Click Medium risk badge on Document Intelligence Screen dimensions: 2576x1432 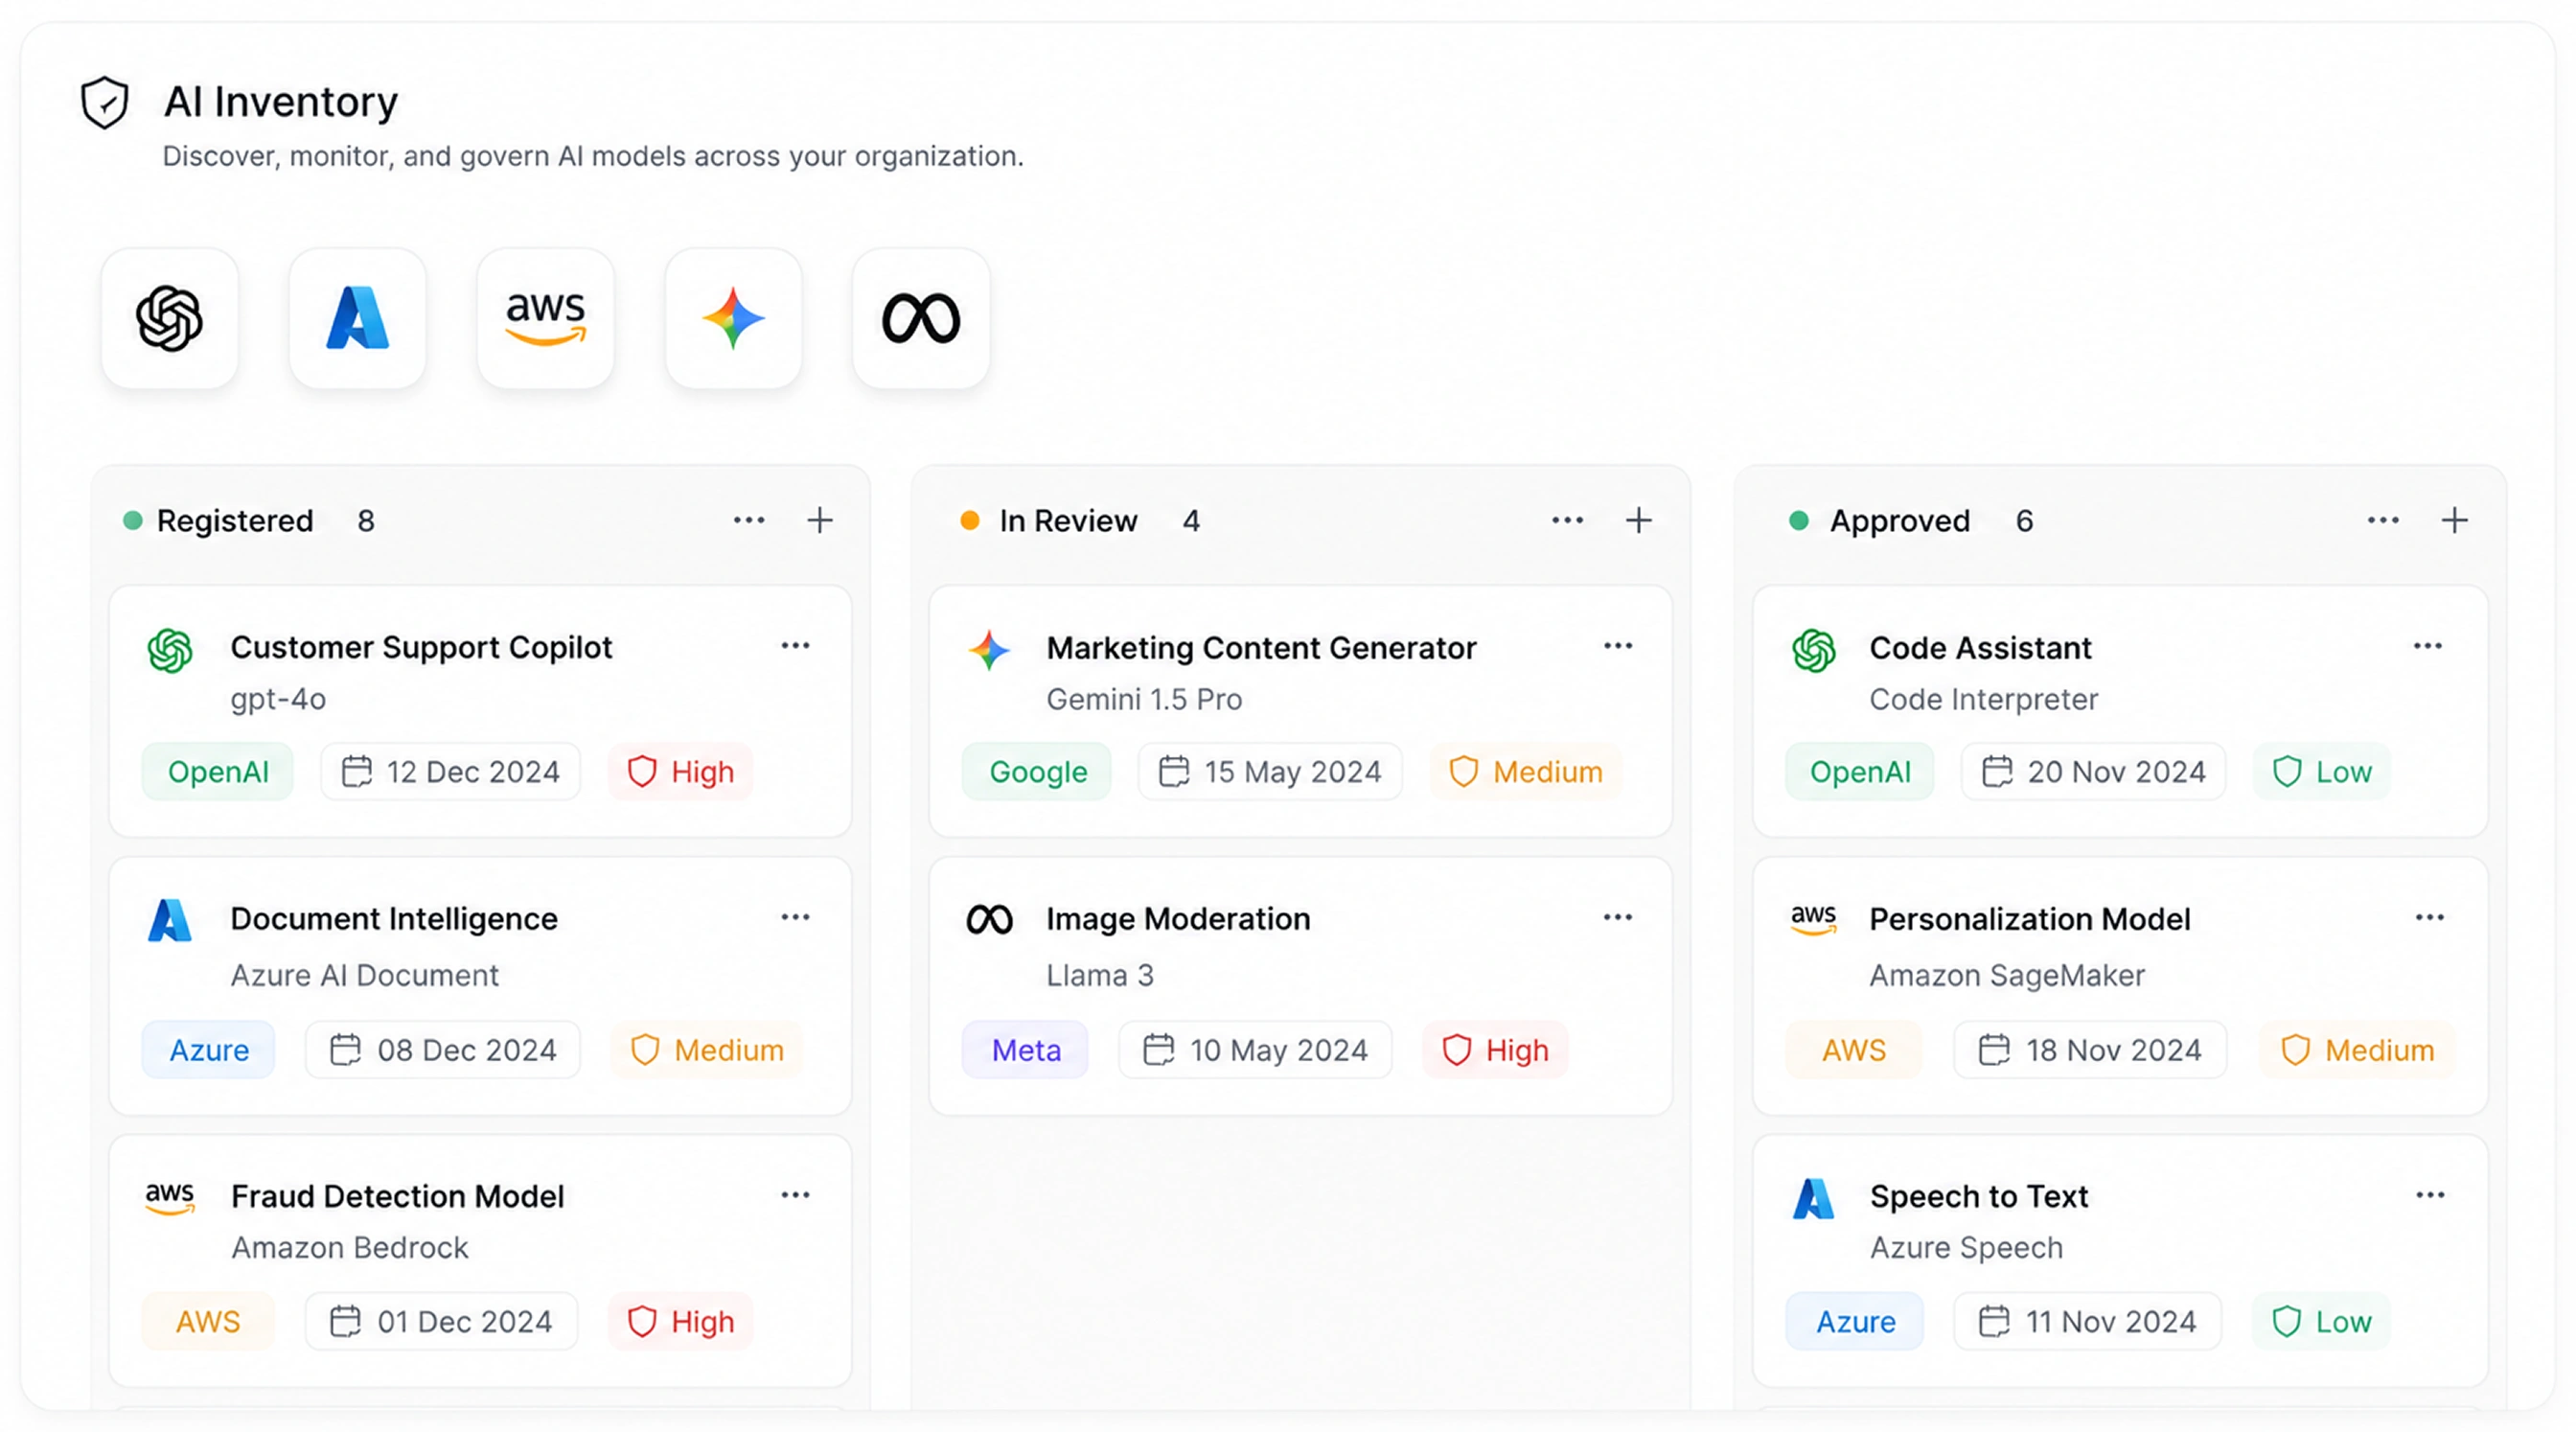click(707, 1050)
